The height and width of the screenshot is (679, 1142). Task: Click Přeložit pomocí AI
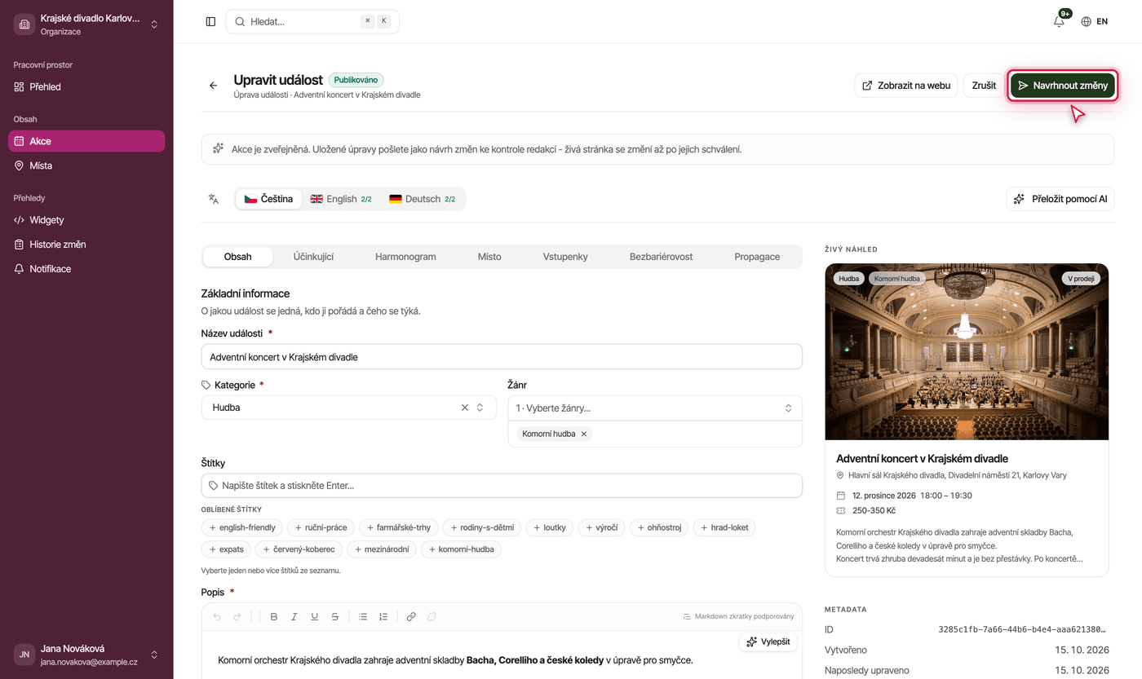[1060, 199]
